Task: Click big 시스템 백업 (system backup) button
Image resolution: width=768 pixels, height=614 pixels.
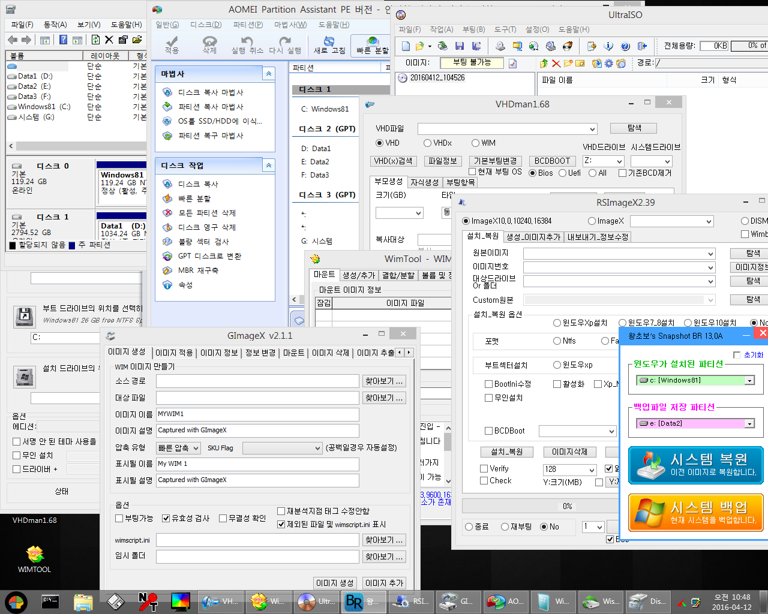Action: [x=696, y=513]
